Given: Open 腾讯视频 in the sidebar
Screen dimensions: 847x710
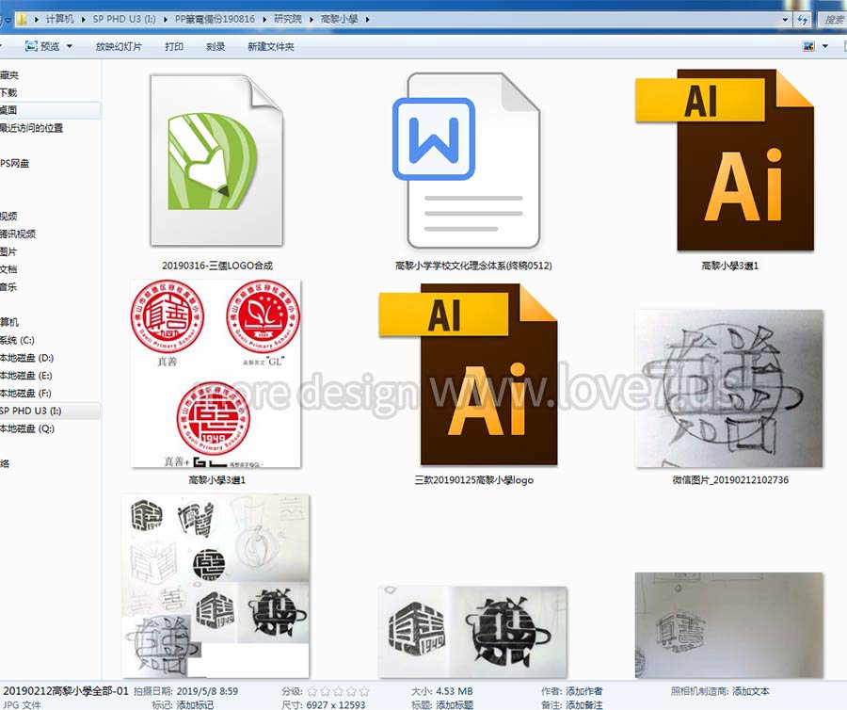Looking at the screenshot, I should 18,234.
